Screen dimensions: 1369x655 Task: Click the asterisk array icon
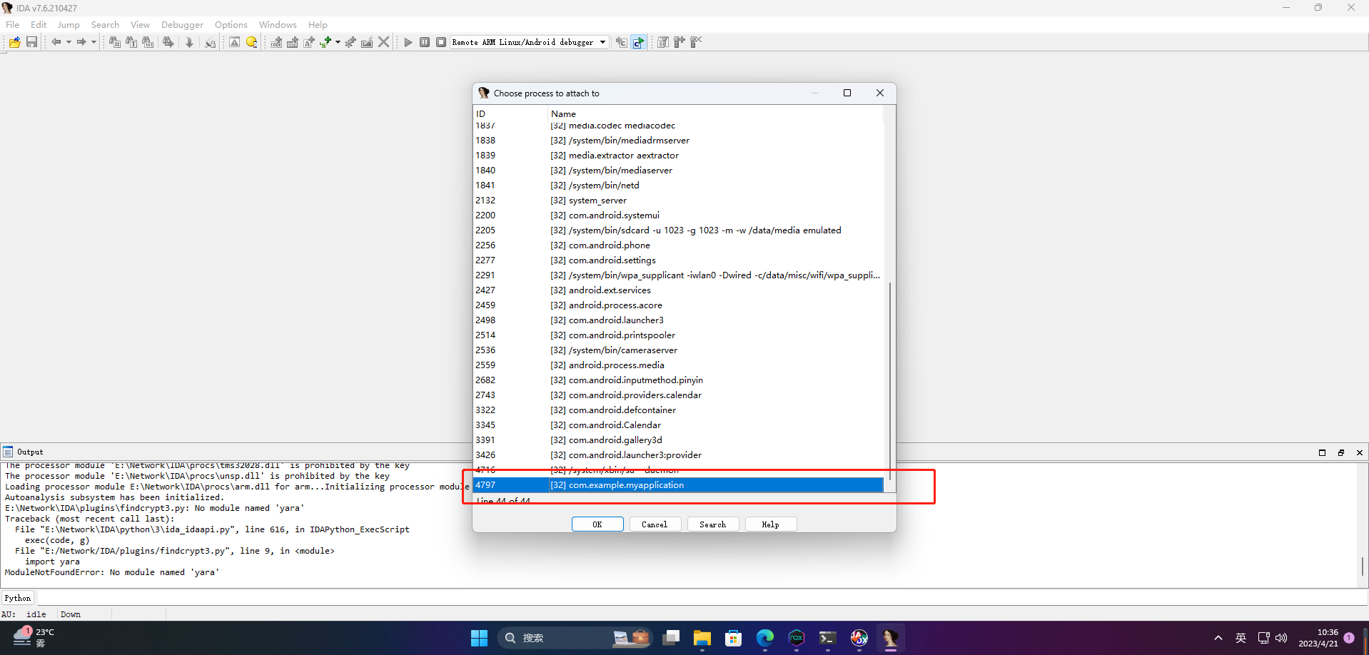point(350,42)
